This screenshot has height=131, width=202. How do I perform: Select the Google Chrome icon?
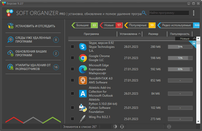tap(83, 58)
